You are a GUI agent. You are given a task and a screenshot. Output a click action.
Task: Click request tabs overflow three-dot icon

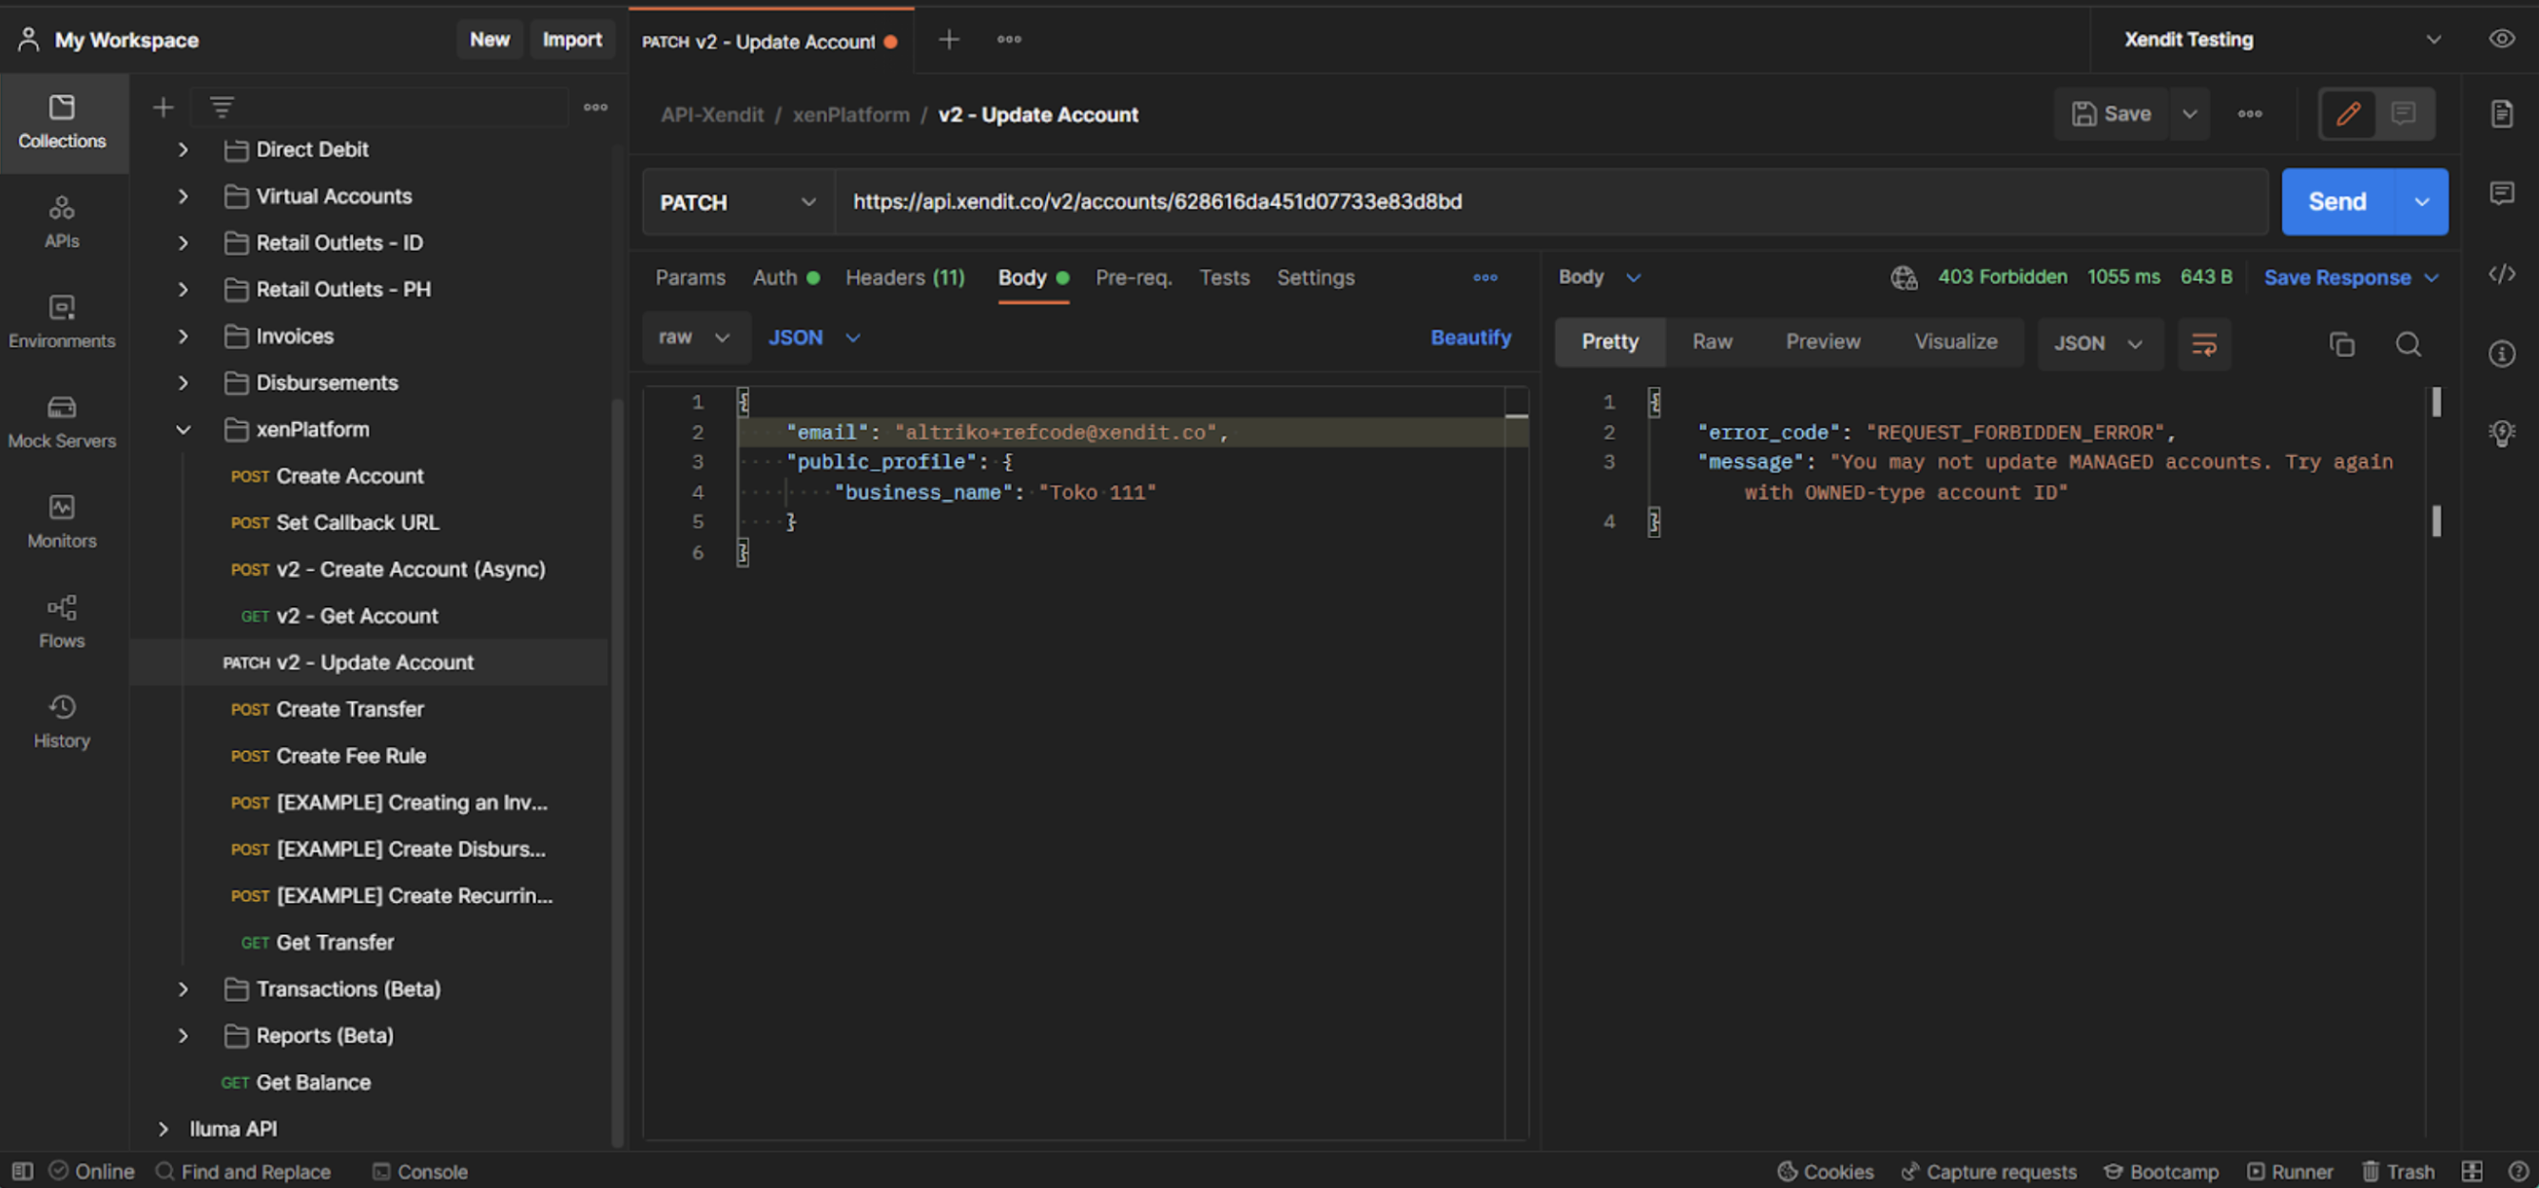click(1485, 278)
